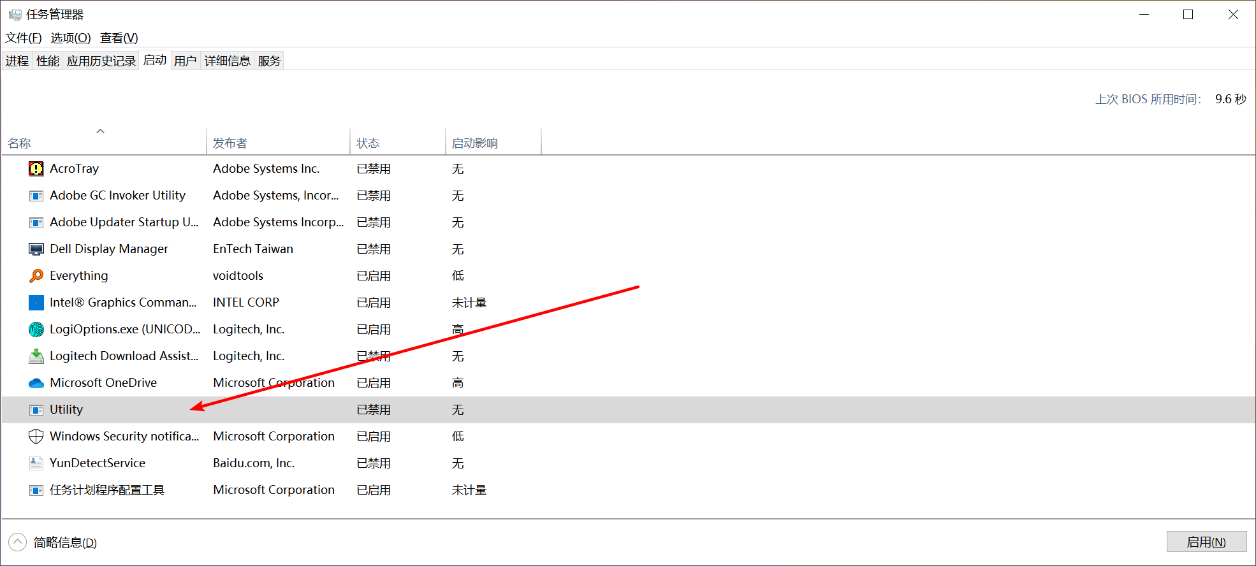Click publisher cell voidtools
The width and height of the screenshot is (1256, 566).
coord(238,275)
